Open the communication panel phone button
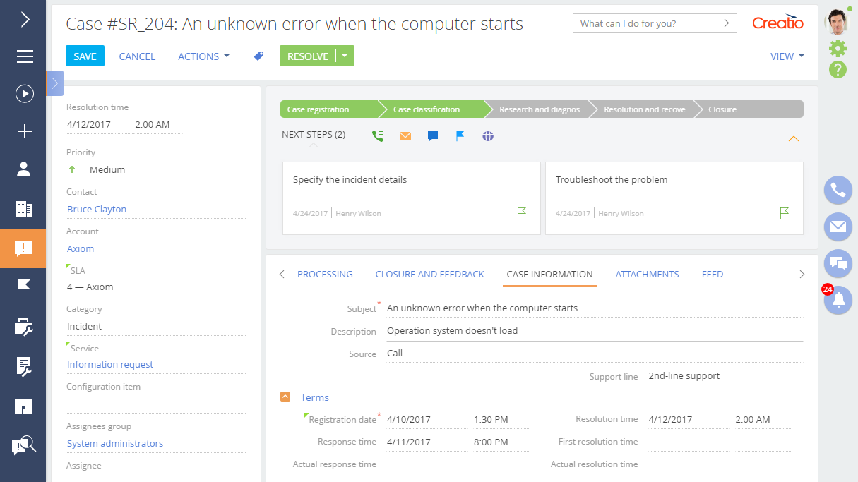This screenshot has height=482, width=858. [838, 190]
